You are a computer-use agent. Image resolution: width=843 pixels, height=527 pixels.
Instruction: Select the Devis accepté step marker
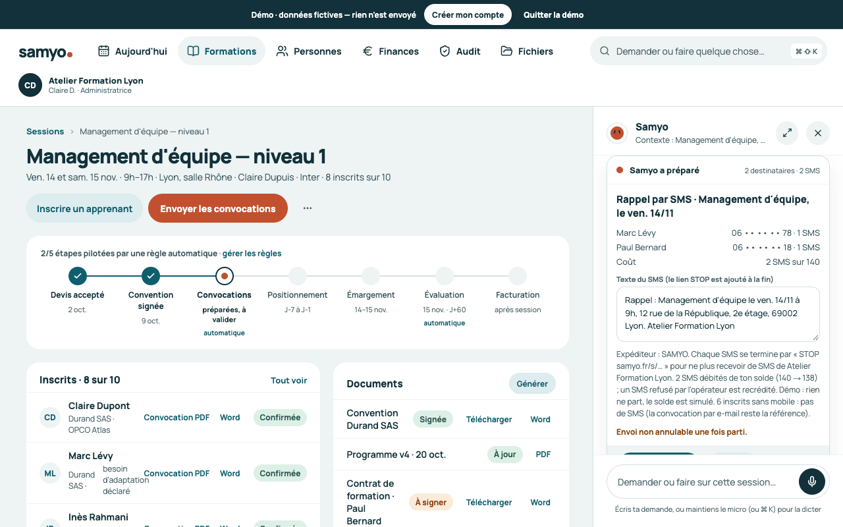[78, 276]
